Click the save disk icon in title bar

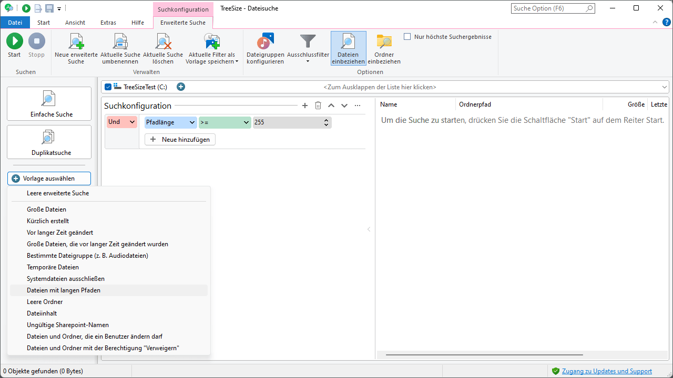pyautogui.click(x=49, y=8)
